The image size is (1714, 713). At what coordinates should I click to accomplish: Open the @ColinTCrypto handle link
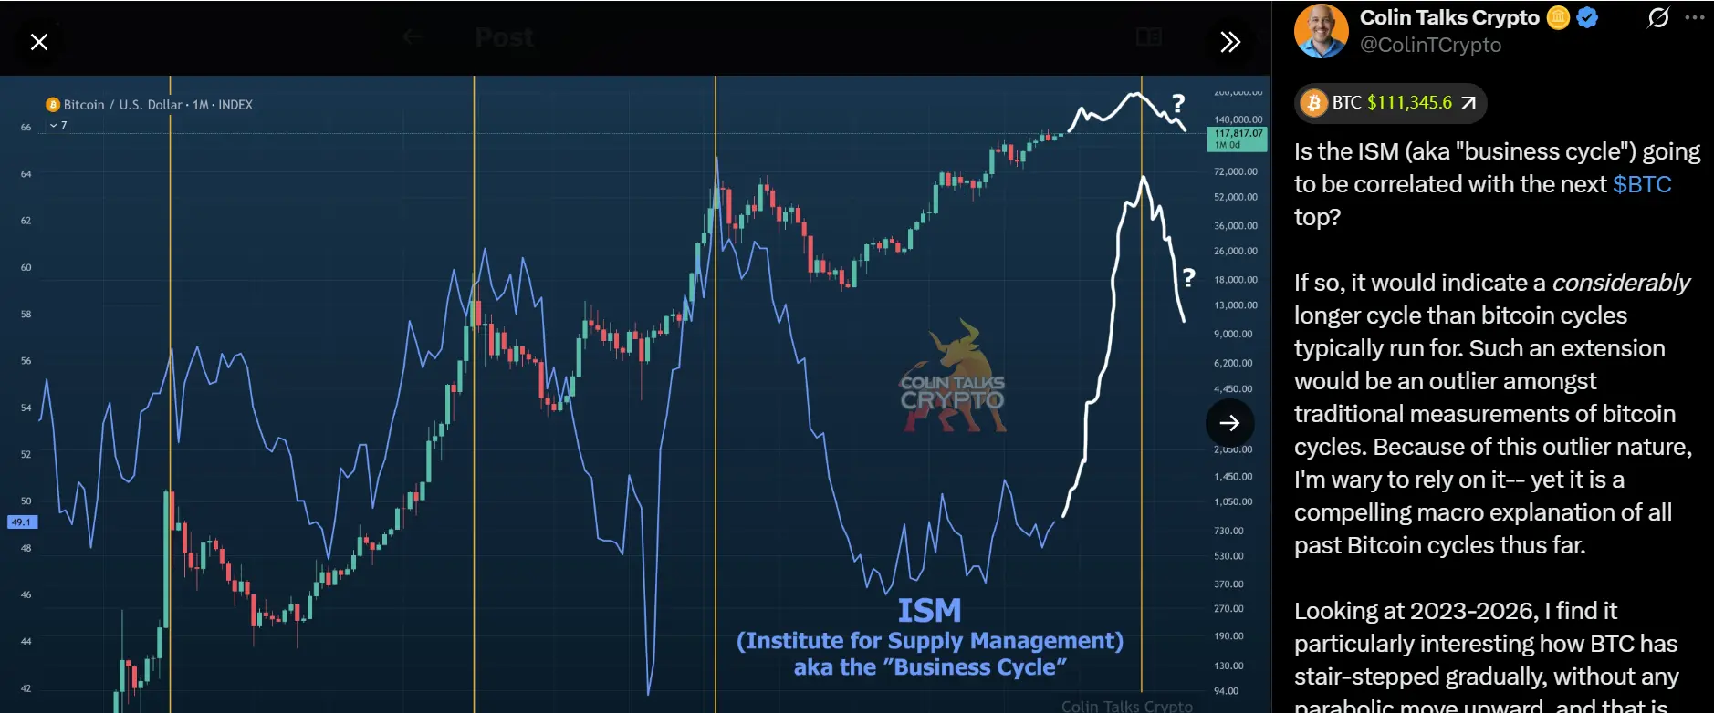(1430, 45)
